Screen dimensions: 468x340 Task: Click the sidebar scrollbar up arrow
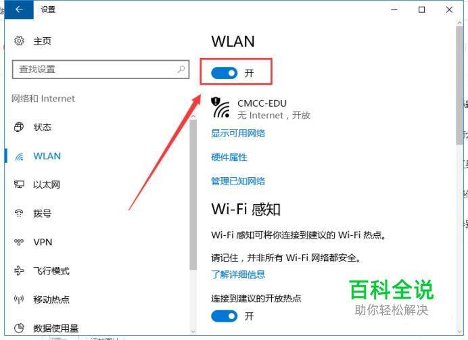click(193, 116)
